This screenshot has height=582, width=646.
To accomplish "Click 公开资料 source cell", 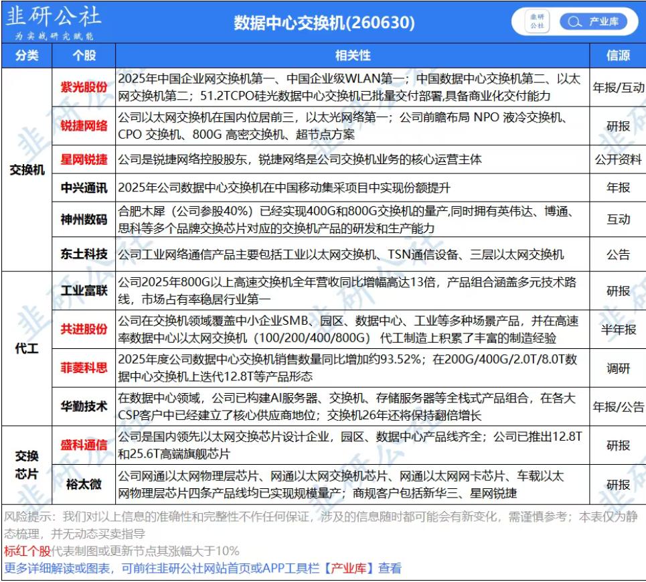I will [618, 159].
